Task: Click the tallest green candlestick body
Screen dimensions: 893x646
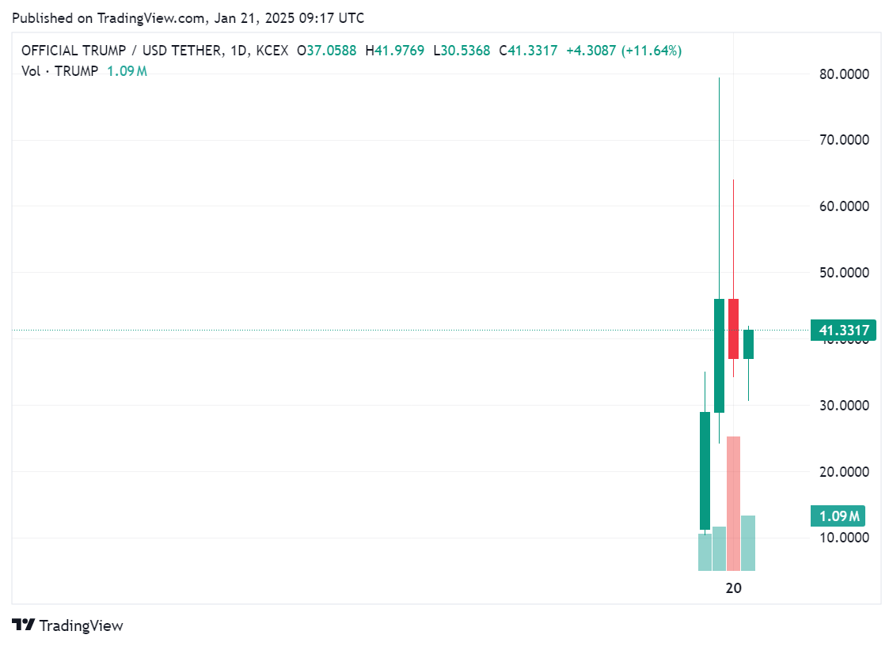Action: (x=719, y=355)
